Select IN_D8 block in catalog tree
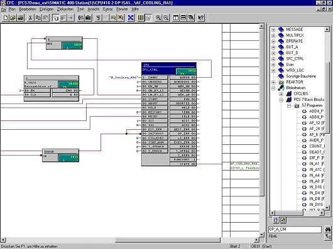Viewport: 333px width, 249px height. coord(317,199)
